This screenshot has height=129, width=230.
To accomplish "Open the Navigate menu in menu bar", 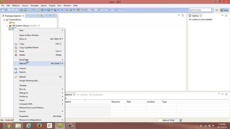I will pyautogui.click(x=34, y=6).
